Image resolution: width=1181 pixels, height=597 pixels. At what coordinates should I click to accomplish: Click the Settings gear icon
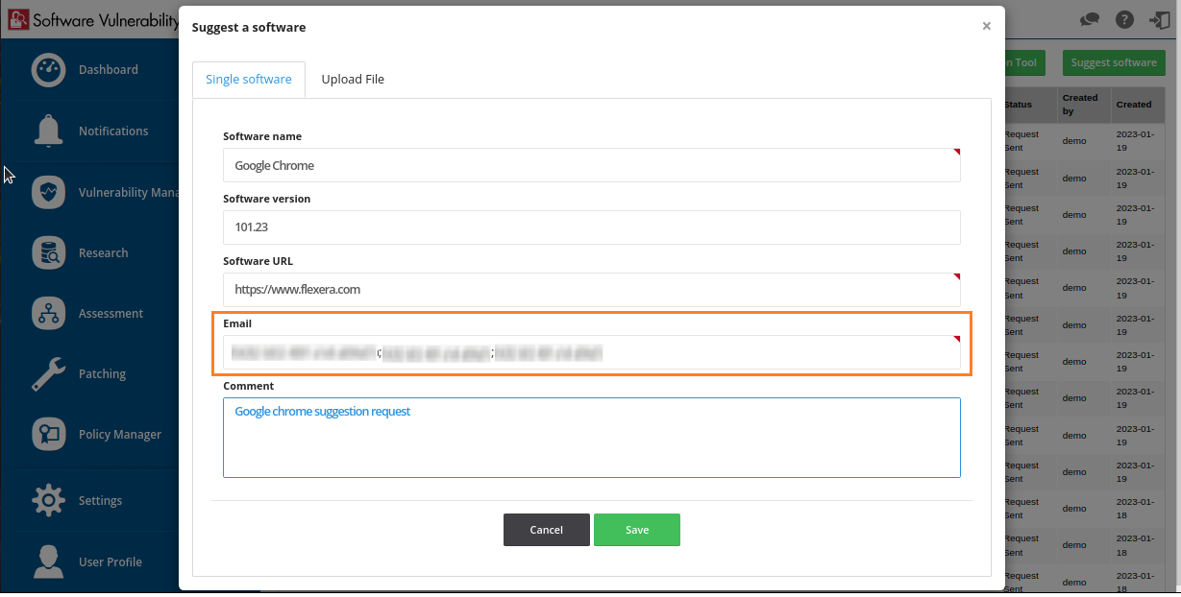coord(48,500)
